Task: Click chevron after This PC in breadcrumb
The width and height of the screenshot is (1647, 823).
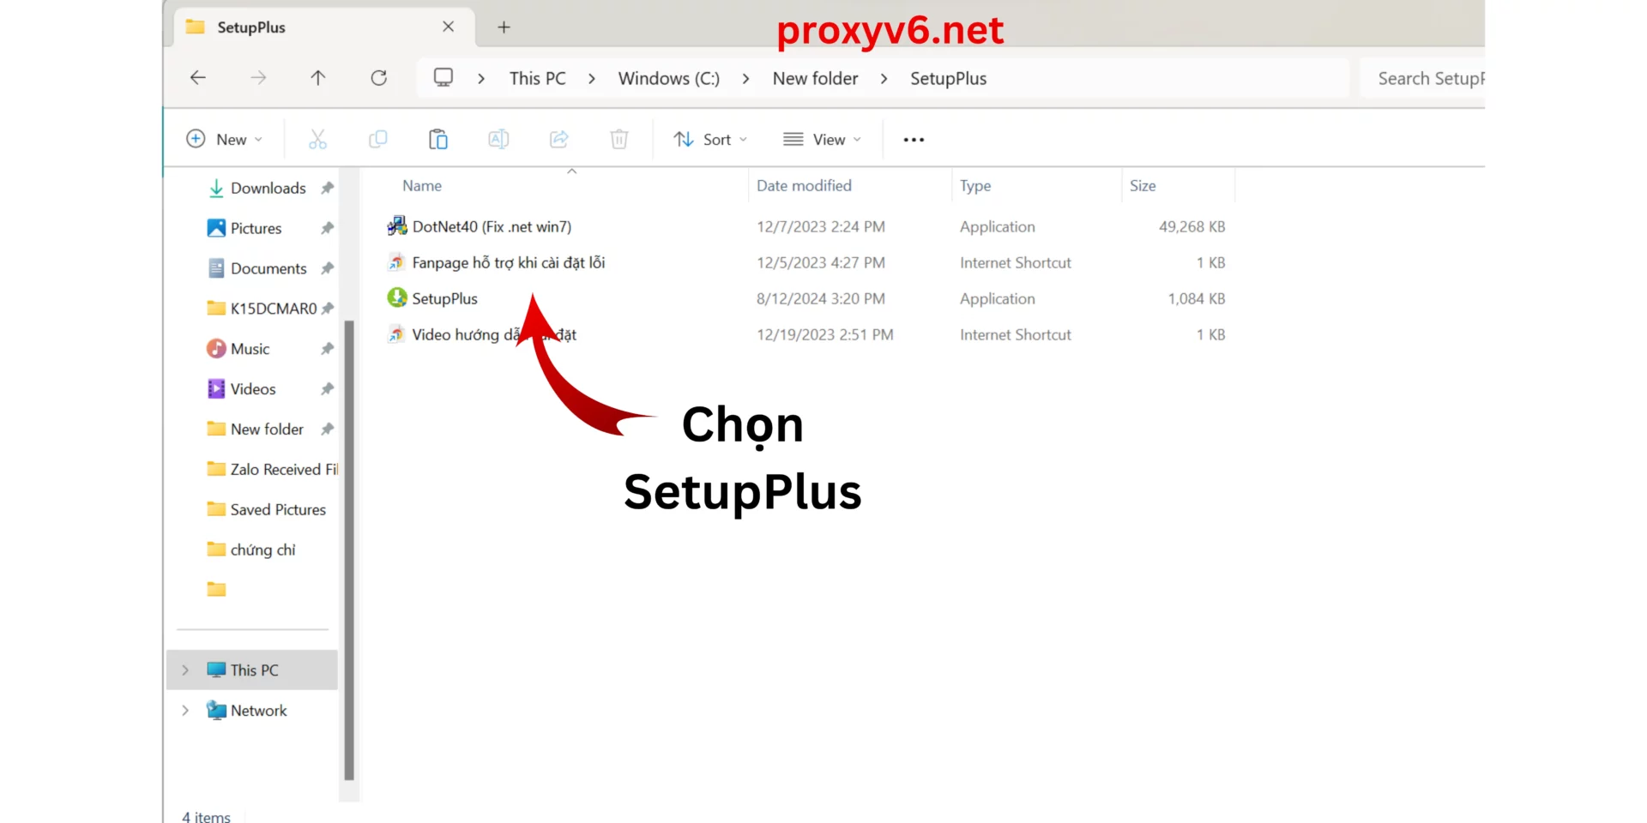Action: 592,79
